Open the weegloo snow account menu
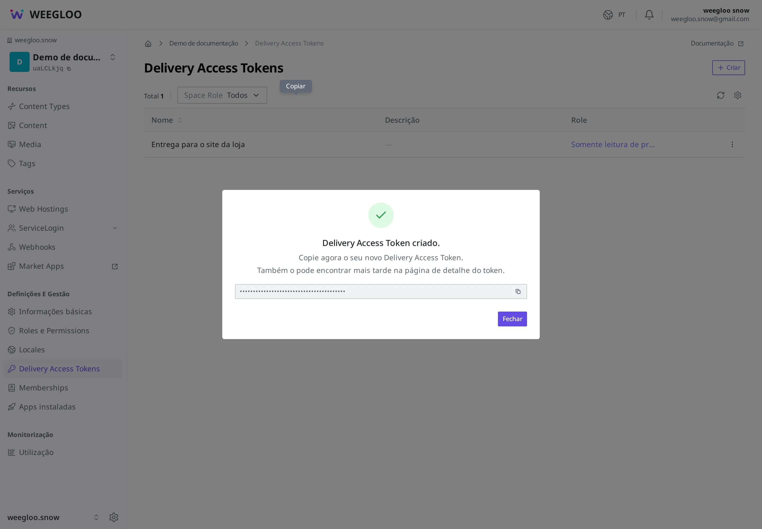The height and width of the screenshot is (529, 762). 710,15
